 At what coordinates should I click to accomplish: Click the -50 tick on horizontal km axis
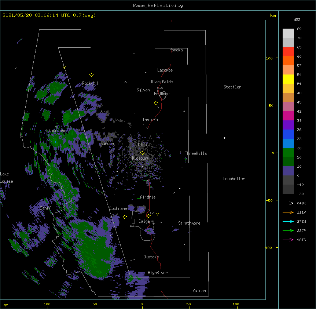click(93, 304)
